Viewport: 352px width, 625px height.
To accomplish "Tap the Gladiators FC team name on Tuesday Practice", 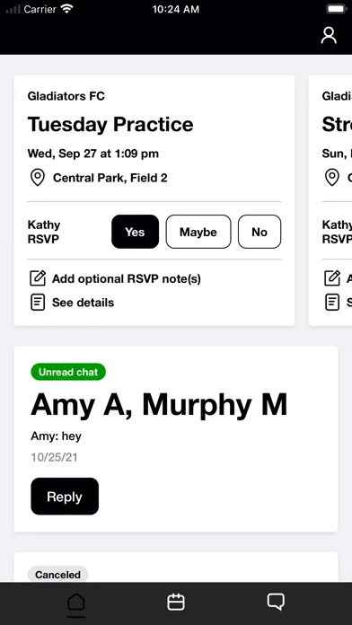I will 66,96.
